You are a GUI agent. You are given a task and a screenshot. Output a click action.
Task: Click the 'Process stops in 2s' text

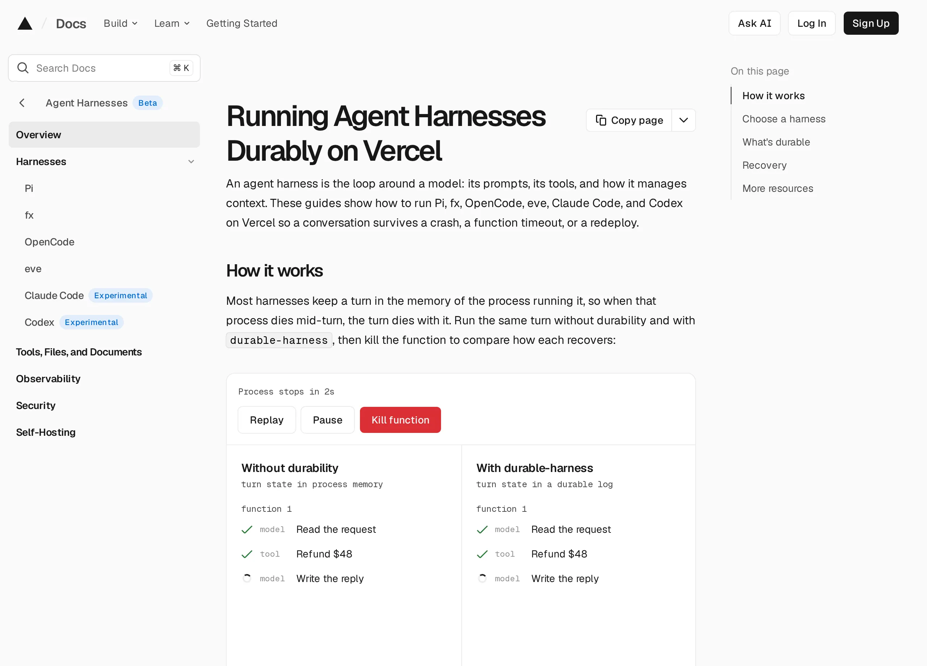(286, 391)
